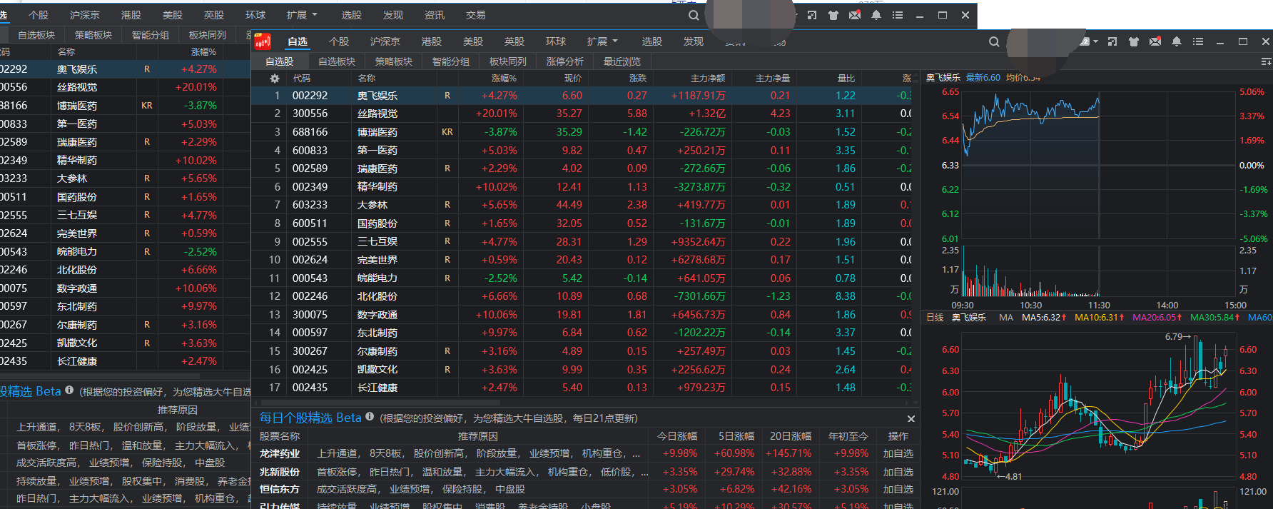1273x509 pixels.
Task: Click the 日线 period label above K-line chart
Action: [935, 318]
